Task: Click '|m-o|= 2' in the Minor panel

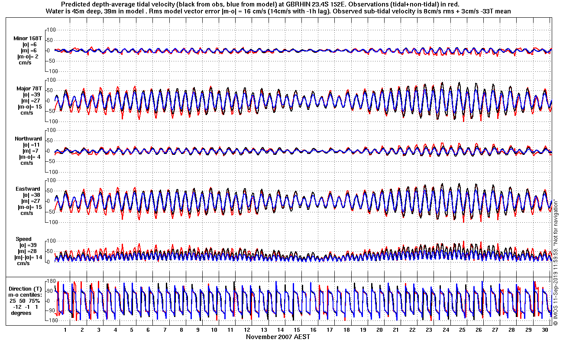Action: [x=29, y=57]
